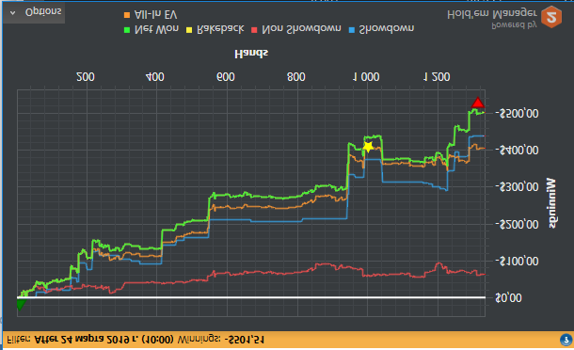This screenshot has width=574, height=350.
Task: Select the yellow star marker on graph
Action: click(x=368, y=147)
